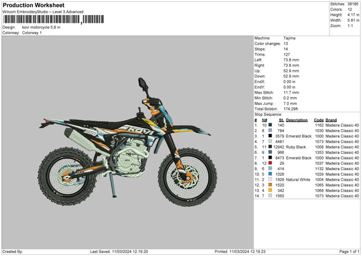
Task: Click thread code 1353
Action: (x=319, y=153)
